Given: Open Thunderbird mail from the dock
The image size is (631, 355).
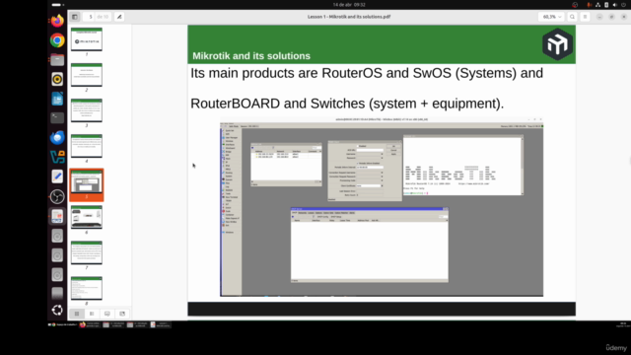Looking at the screenshot, I should click(x=57, y=138).
